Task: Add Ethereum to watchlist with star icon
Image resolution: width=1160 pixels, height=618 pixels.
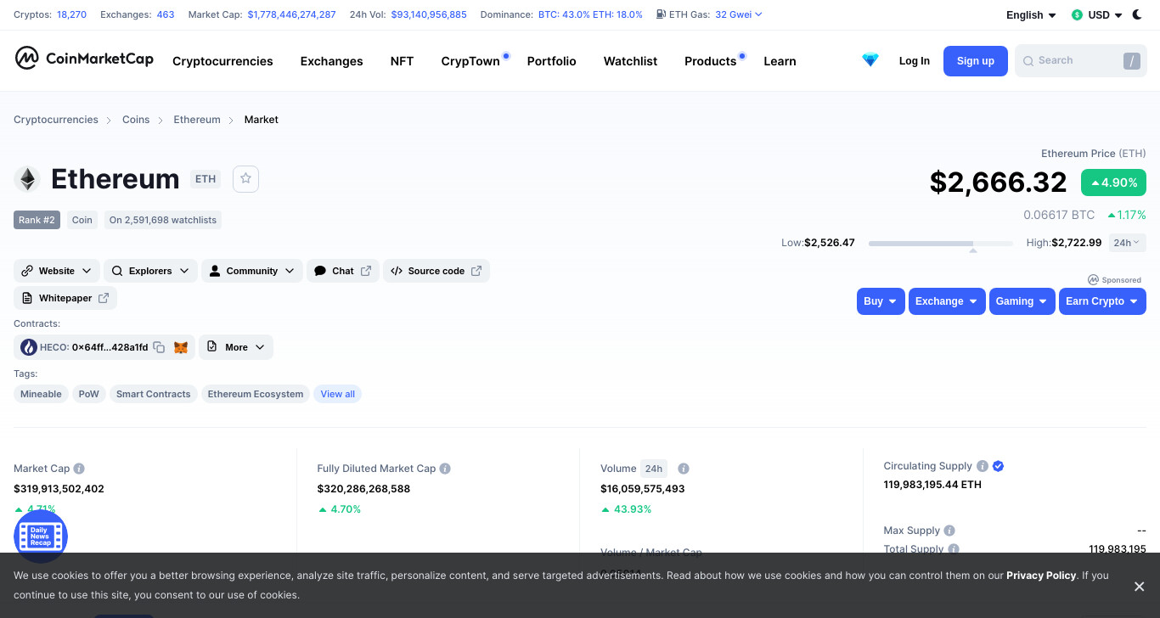Action: coord(245,178)
